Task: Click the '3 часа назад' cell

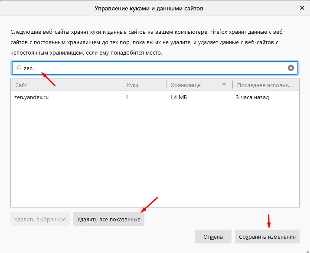Action: point(252,97)
